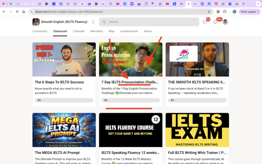This screenshot has width=262, height=164.
Task: View the Leaderboards tab
Action: (129, 31)
